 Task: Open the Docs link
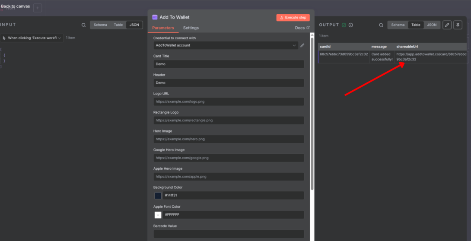pos(302,28)
